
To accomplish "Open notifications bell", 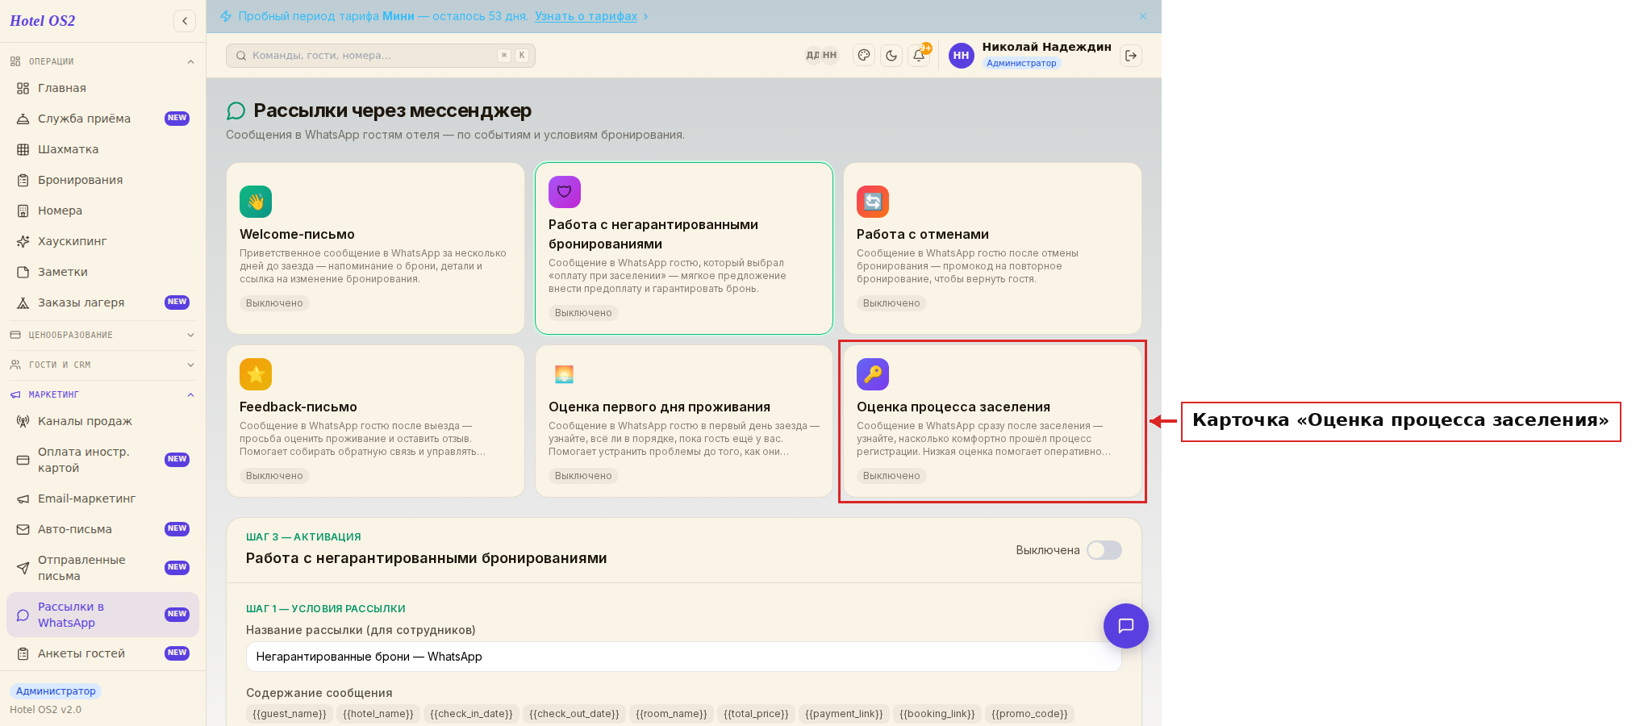I will [919, 56].
